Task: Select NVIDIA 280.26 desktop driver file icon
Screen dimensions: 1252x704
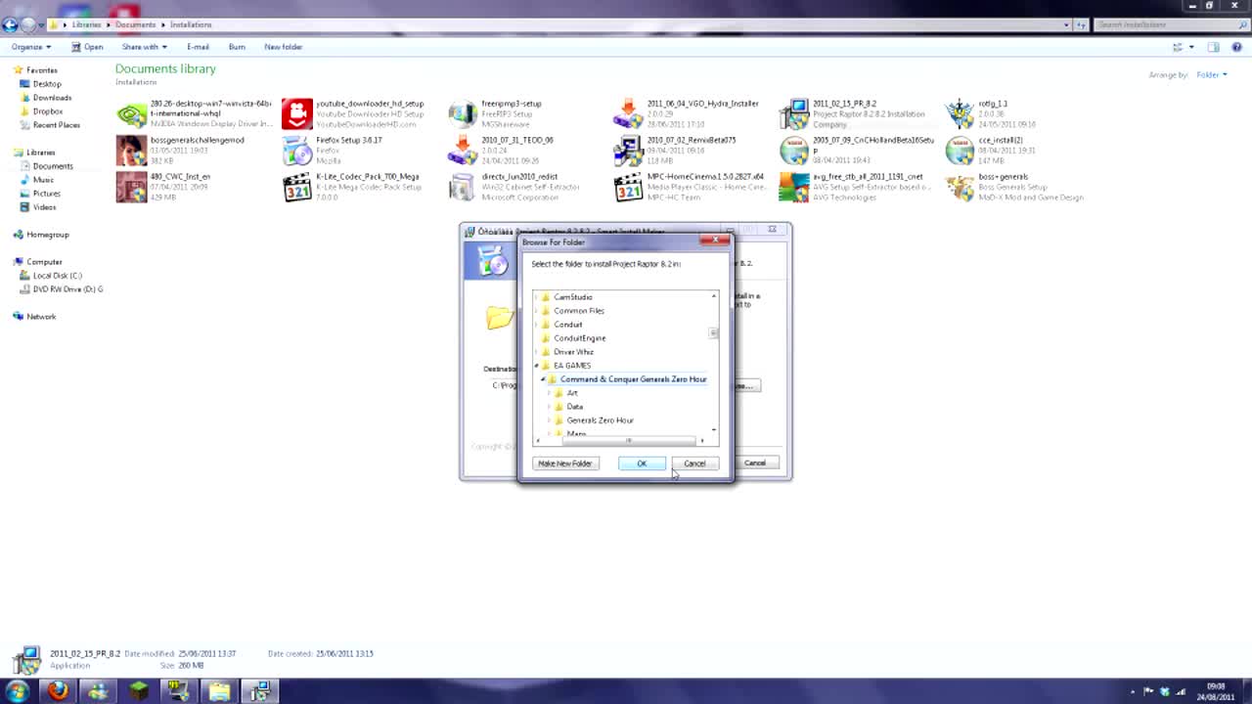Action: click(x=131, y=114)
